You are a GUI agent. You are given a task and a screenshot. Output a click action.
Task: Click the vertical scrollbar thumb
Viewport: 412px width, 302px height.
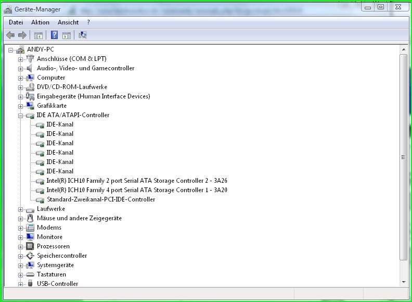pos(403,157)
